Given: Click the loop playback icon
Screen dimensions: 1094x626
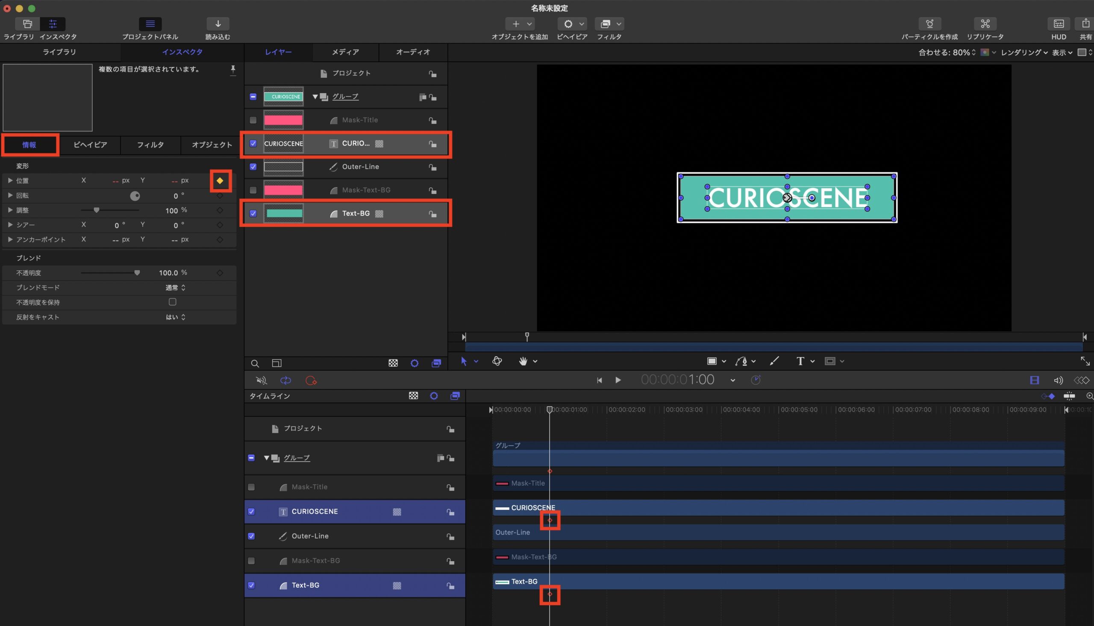Looking at the screenshot, I should click(x=285, y=380).
